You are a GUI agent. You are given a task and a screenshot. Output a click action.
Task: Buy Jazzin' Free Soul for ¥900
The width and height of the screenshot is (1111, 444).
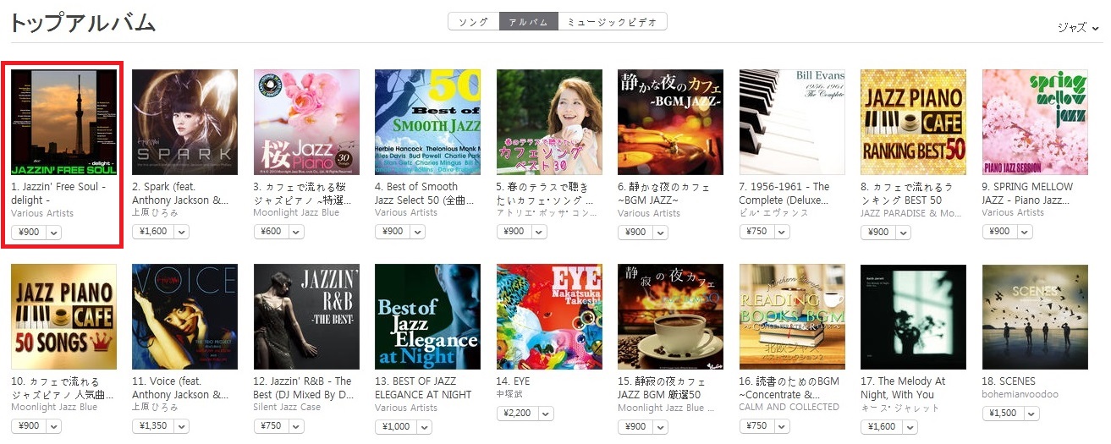[28, 233]
